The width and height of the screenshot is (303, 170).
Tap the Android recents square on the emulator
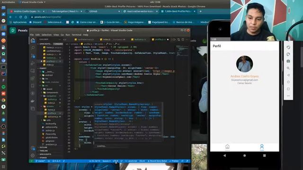pyautogui.click(x=264, y=155)
